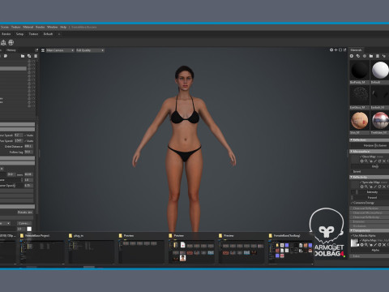Image resolution: width=389 pixels, height=292 pixels.
Task: Click the sphere icon in Materials toolbar
Action: click(365, 56)
